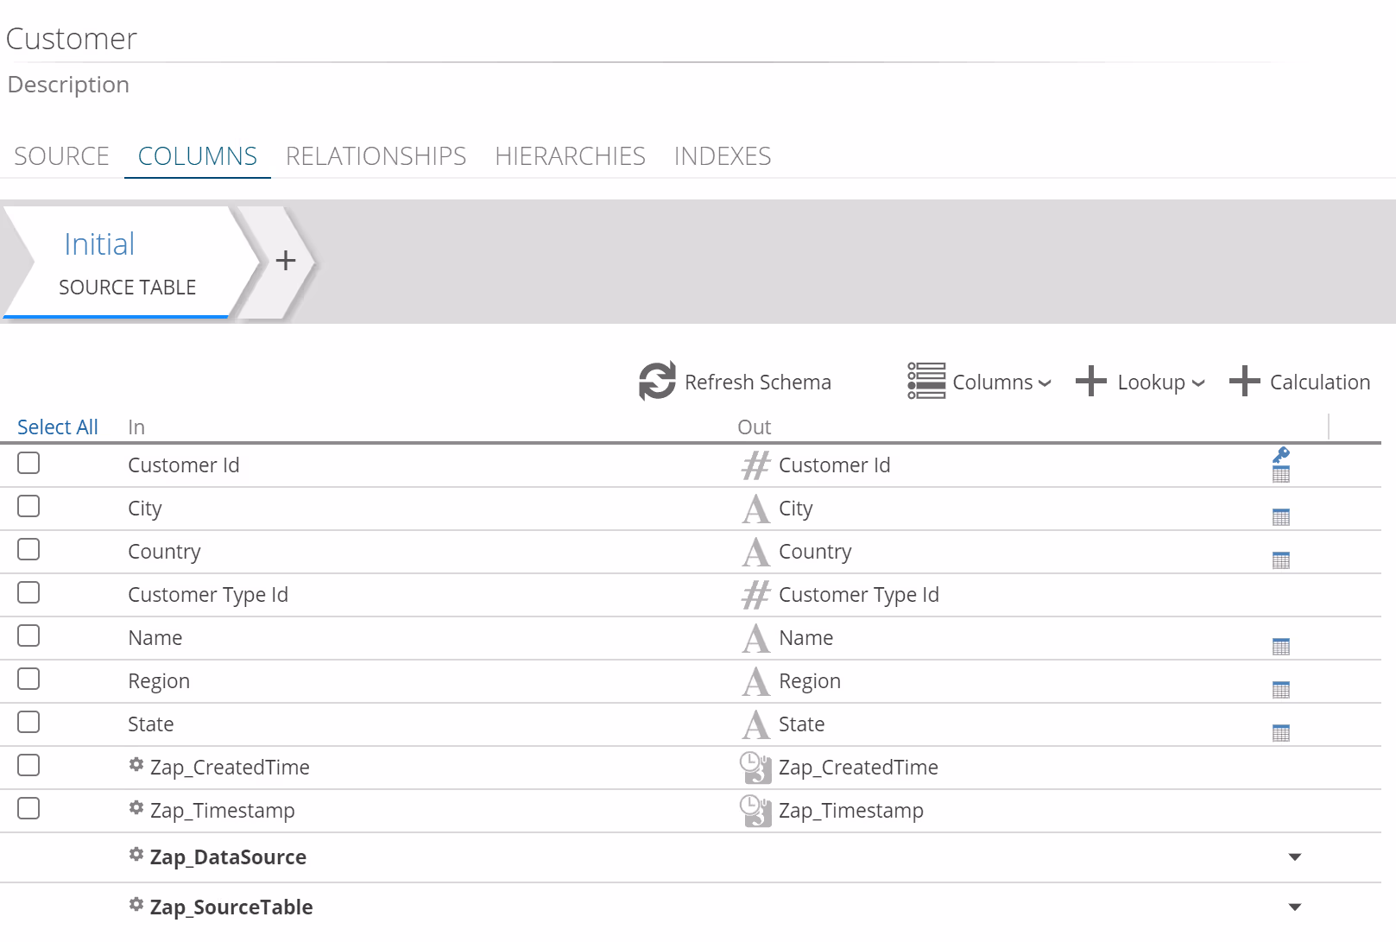Tick the Country row checkbox
The image size is (1396, 942).
click(28, 550)
